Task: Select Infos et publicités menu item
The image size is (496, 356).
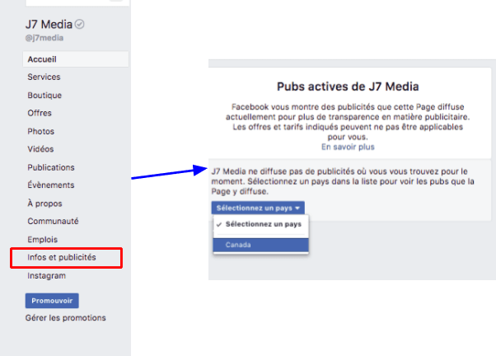Action: coord(62,258)
